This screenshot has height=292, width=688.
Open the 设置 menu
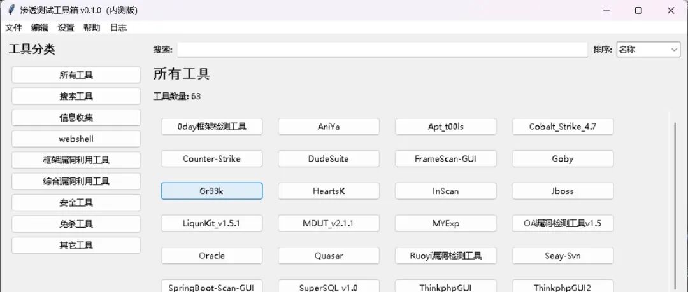tap(66, 27)
